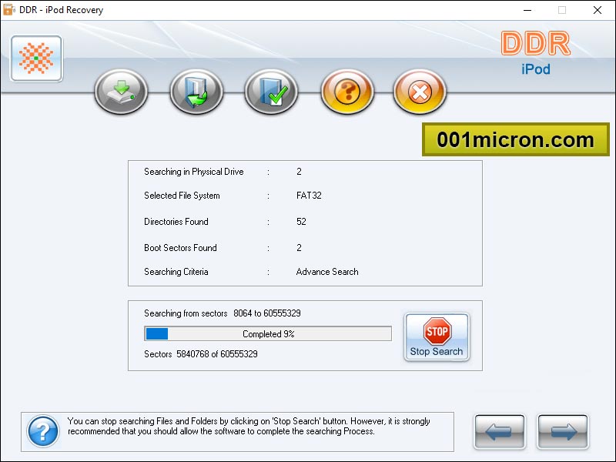Exit the software via the red cross icon
Viewport: 616px width, 462px height.
(420, 91)
